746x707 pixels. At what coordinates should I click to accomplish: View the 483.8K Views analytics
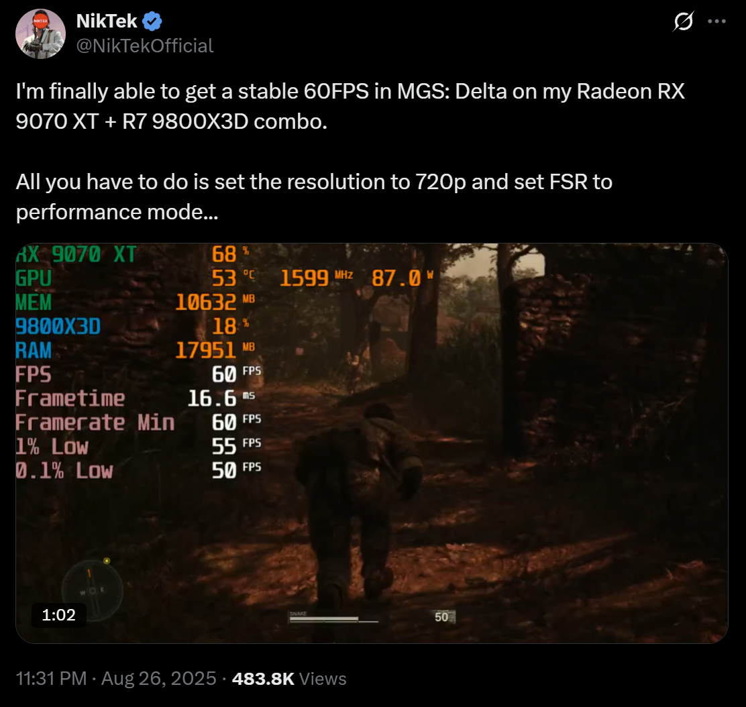pyautogui.click(x=289, y=678)
